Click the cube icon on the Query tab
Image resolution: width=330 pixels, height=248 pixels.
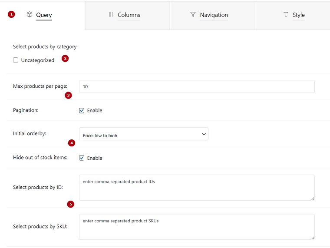click(x=30, y=14)
